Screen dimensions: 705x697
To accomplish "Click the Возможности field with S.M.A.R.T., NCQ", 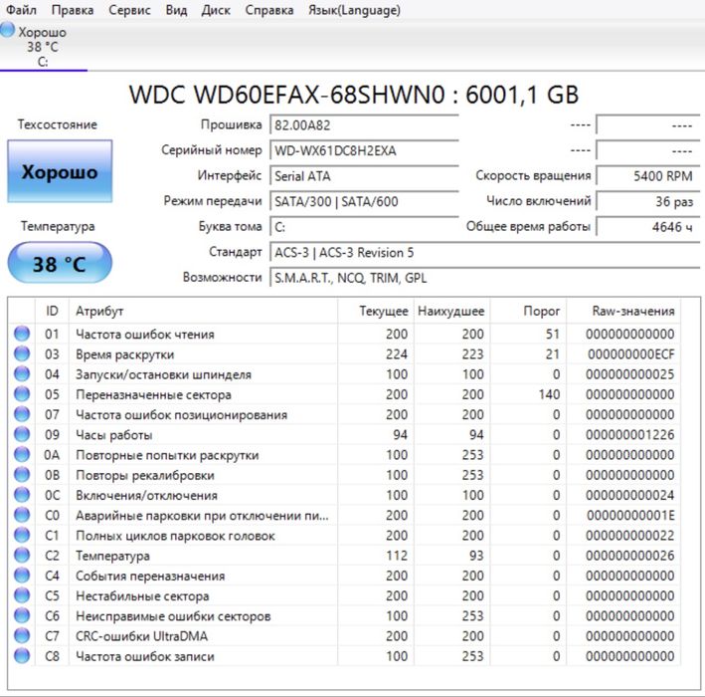I will click(x=484, y=278).
